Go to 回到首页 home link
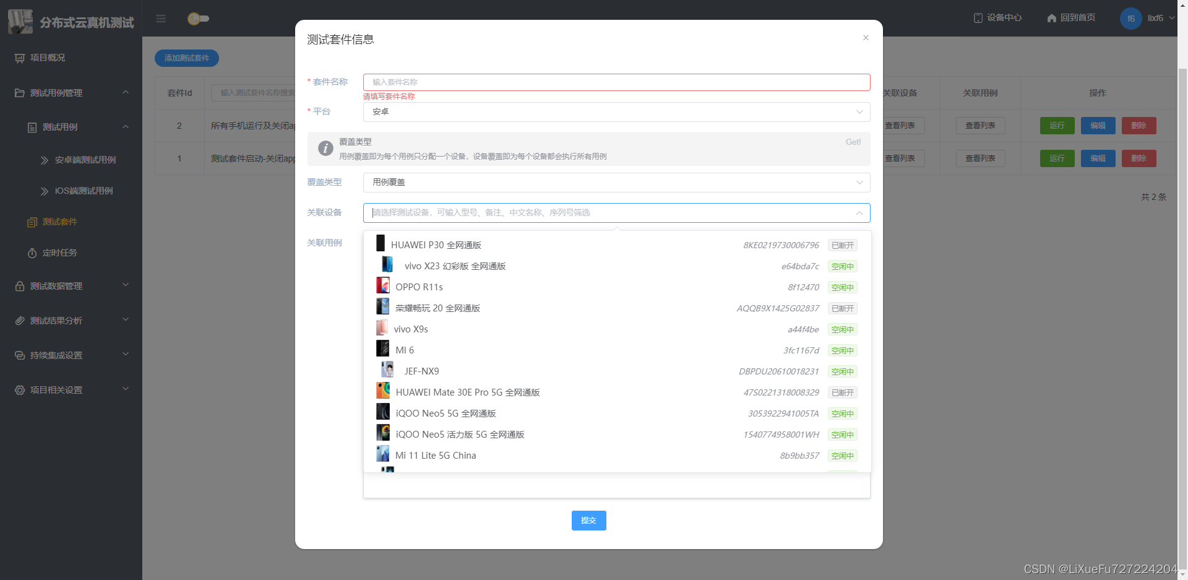This screenshot has height=580, width=1188. [1071, 18]
